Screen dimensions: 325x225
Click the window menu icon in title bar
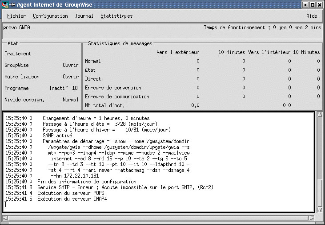point(5,4)
